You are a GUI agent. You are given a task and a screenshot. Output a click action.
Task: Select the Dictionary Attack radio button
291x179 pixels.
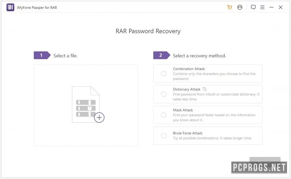(163, 94)
